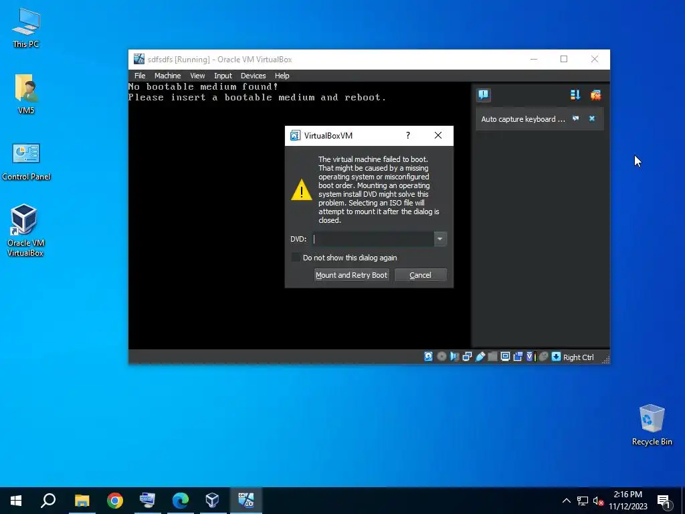The image size is (685, 514).
Task: Click the running VM taskbar button
Action: (x=246, y=501)
